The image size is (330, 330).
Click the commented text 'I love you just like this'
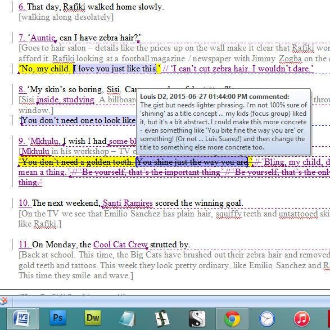pyautogui.click(x=115, y=69)
